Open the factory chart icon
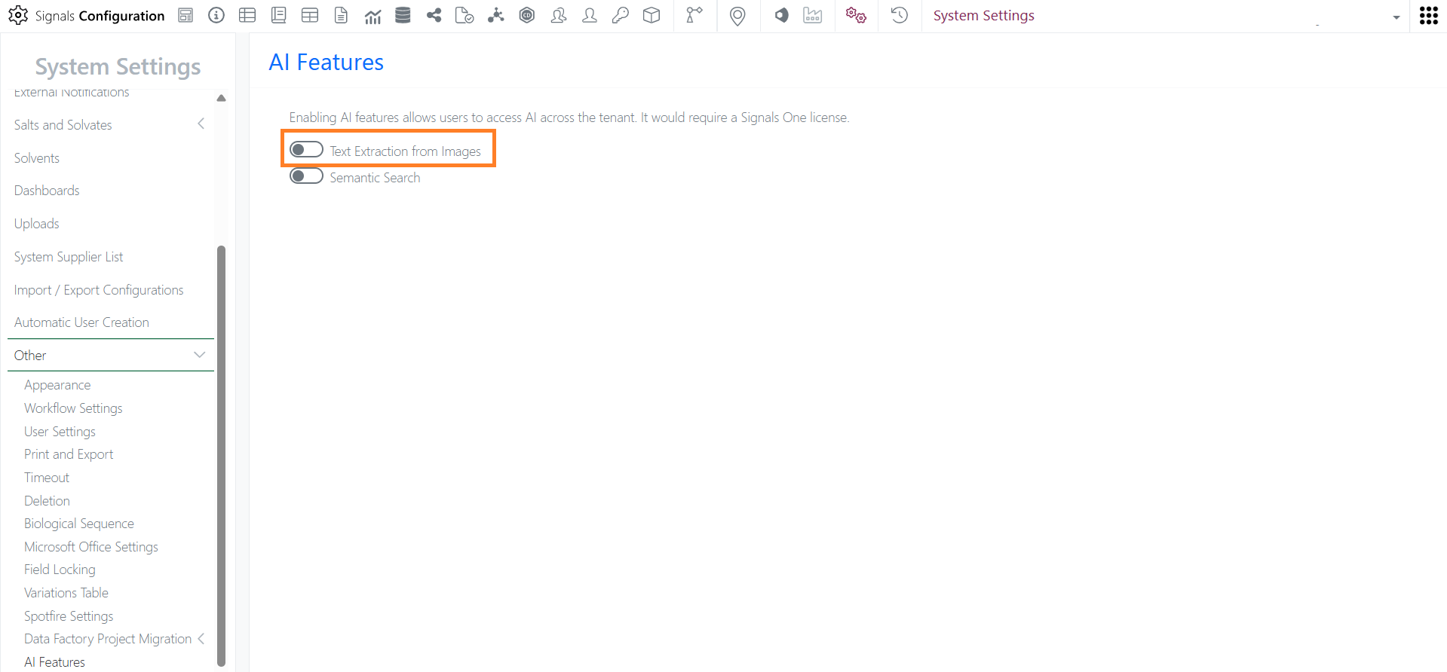The width and height of the screenshot is (1447, 672). 813,15
